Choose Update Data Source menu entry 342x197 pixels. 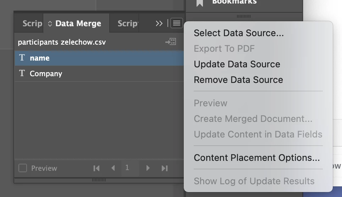coord(237,64)
